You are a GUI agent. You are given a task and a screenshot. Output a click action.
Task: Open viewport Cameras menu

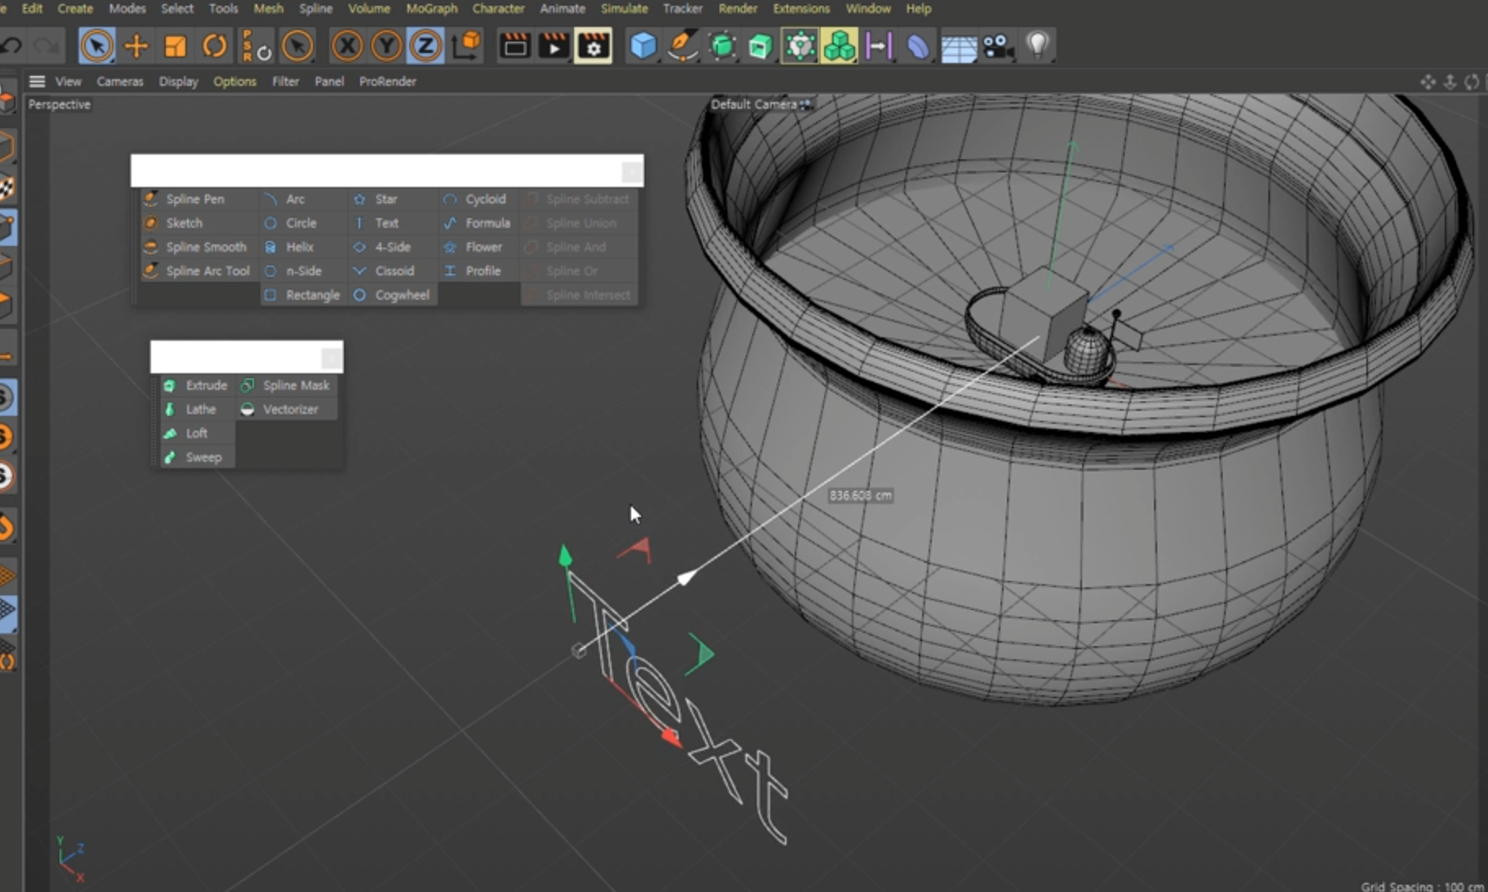(119, 81)
